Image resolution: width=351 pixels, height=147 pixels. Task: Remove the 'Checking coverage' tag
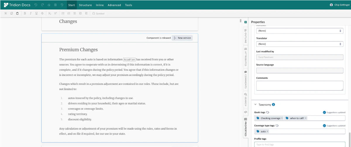(282, 118)
